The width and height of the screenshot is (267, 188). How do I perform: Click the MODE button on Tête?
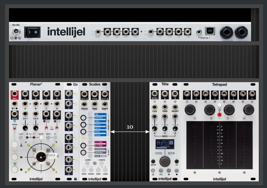click(x=158, y=153)
